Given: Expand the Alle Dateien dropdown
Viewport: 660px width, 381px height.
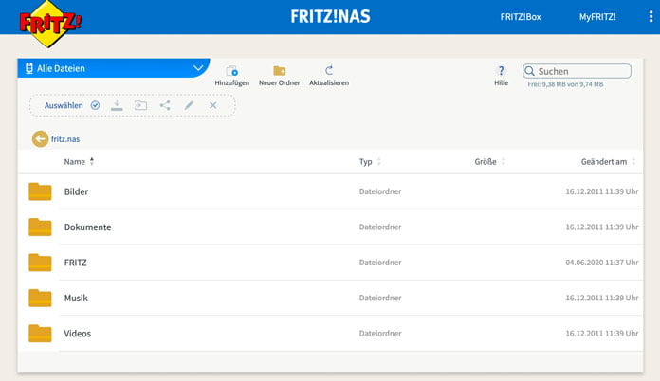Looking at the screenshot, I should point(198,68).
